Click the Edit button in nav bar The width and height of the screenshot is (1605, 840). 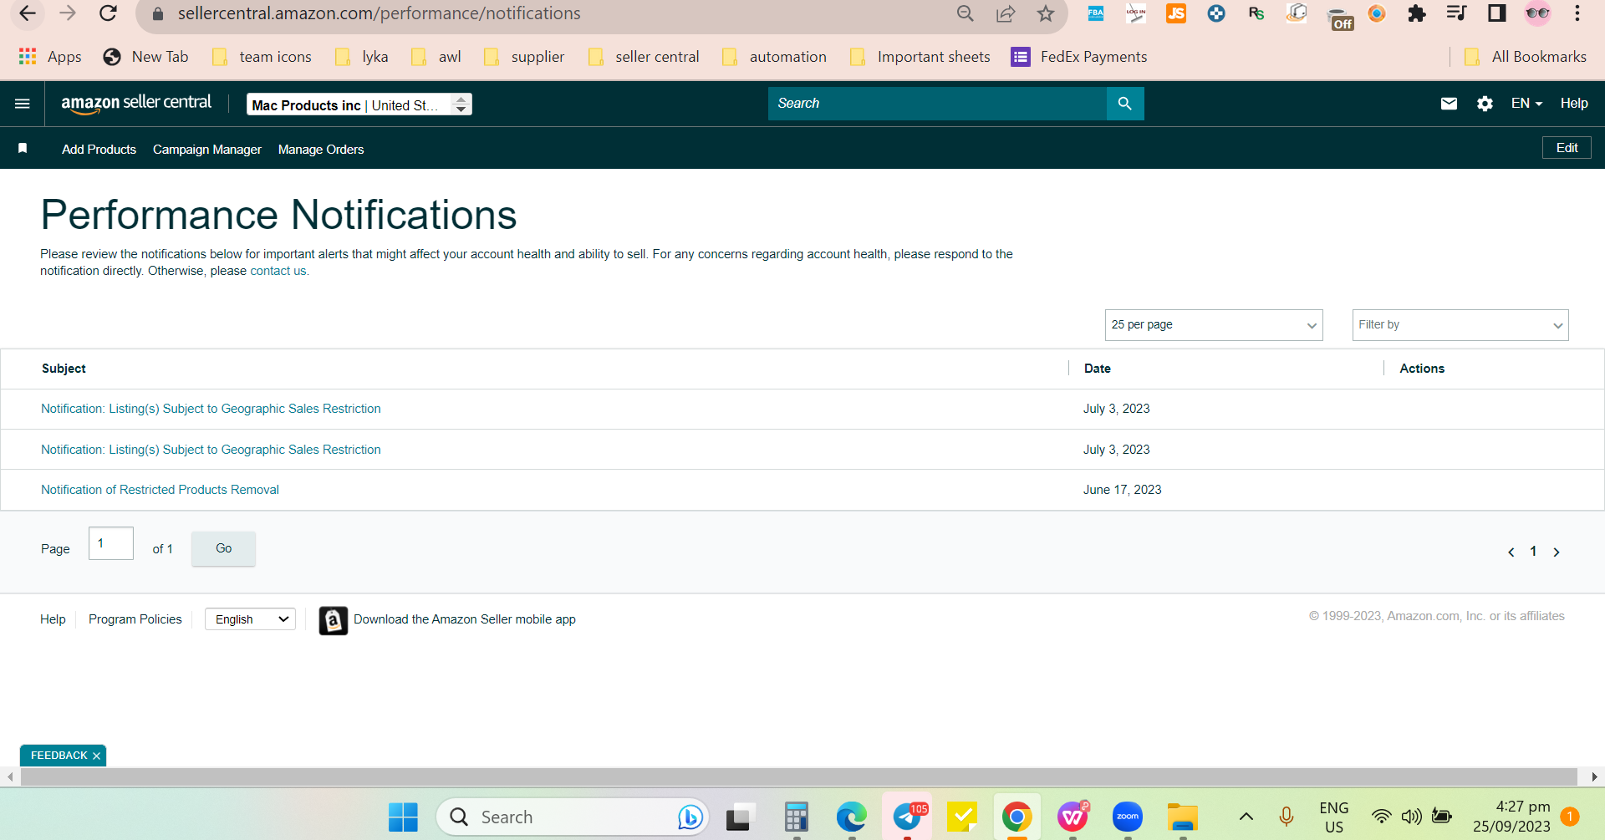[1567, 148]
